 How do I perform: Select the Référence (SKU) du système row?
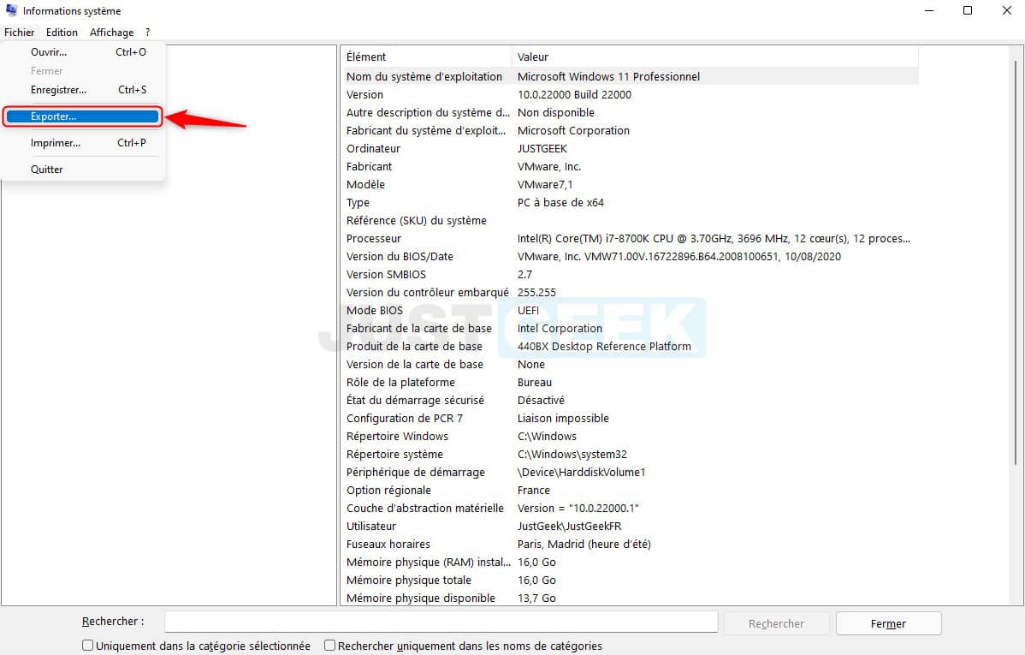coord(630,221)
